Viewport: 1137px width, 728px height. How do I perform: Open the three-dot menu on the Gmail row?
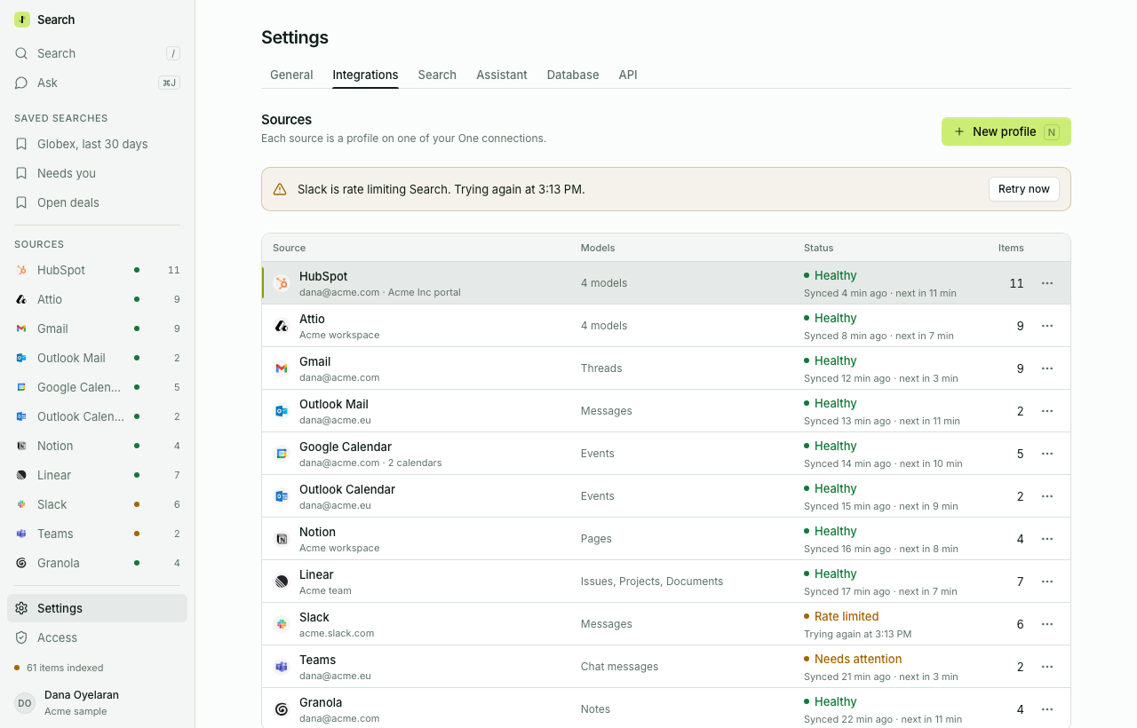click(x=1047, y=368)
